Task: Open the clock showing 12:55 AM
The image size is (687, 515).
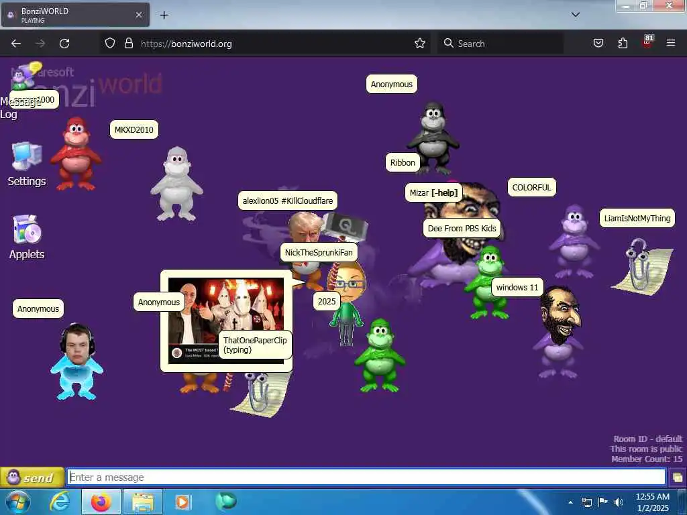Action: [x=653, y=502]
